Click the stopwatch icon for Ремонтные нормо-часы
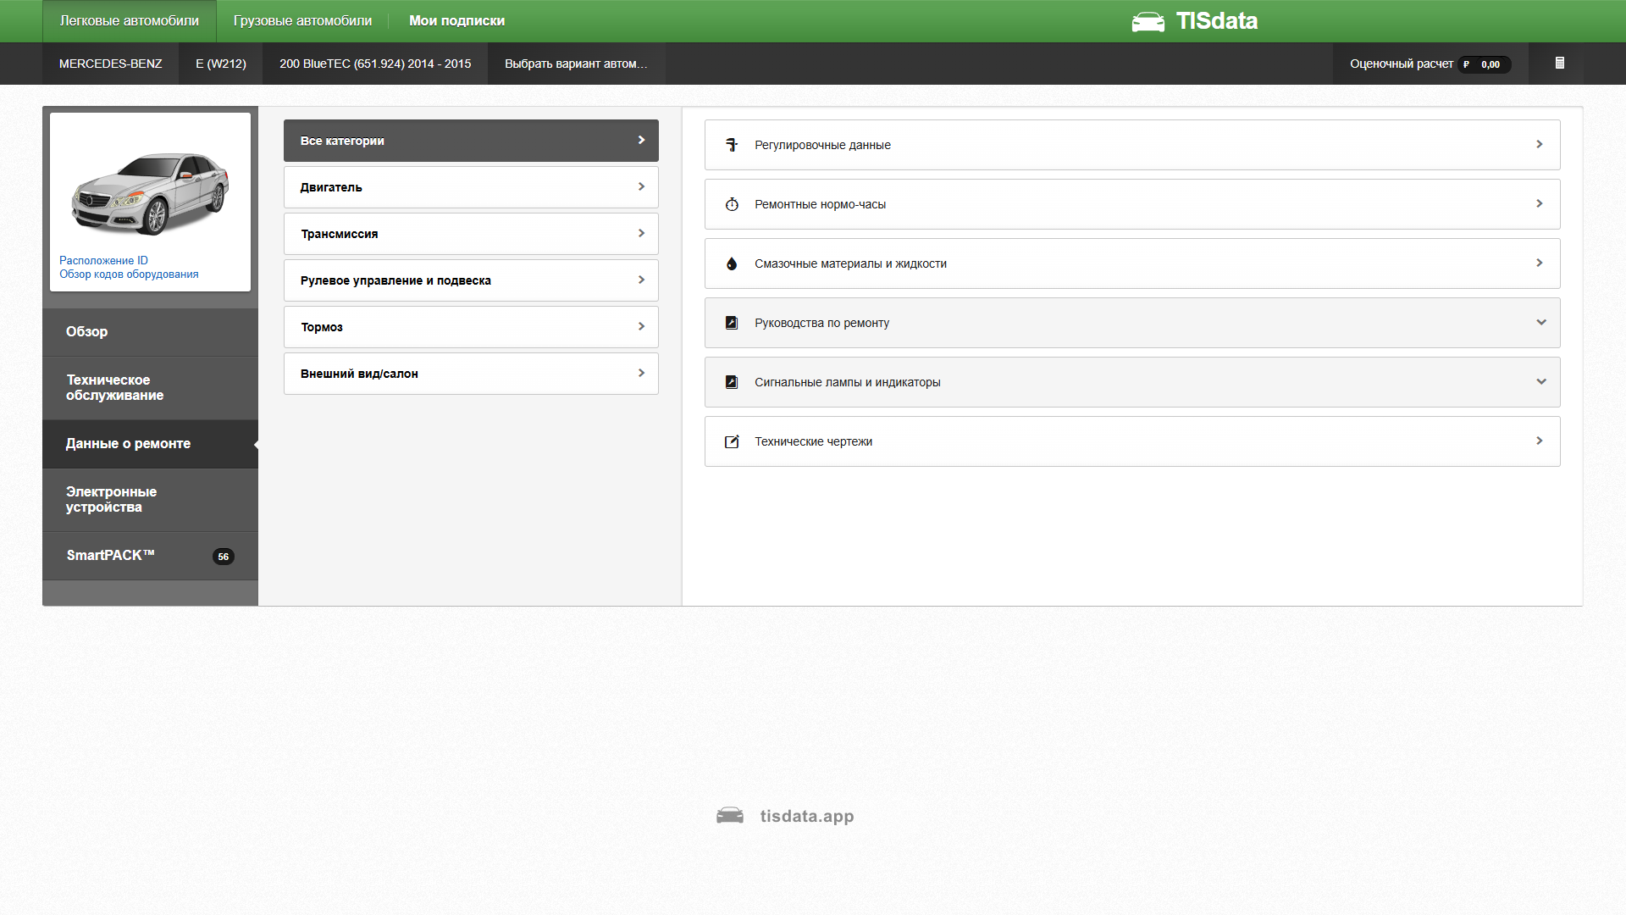The width and height of the screenshot is (1626, 915). [732, 204]
